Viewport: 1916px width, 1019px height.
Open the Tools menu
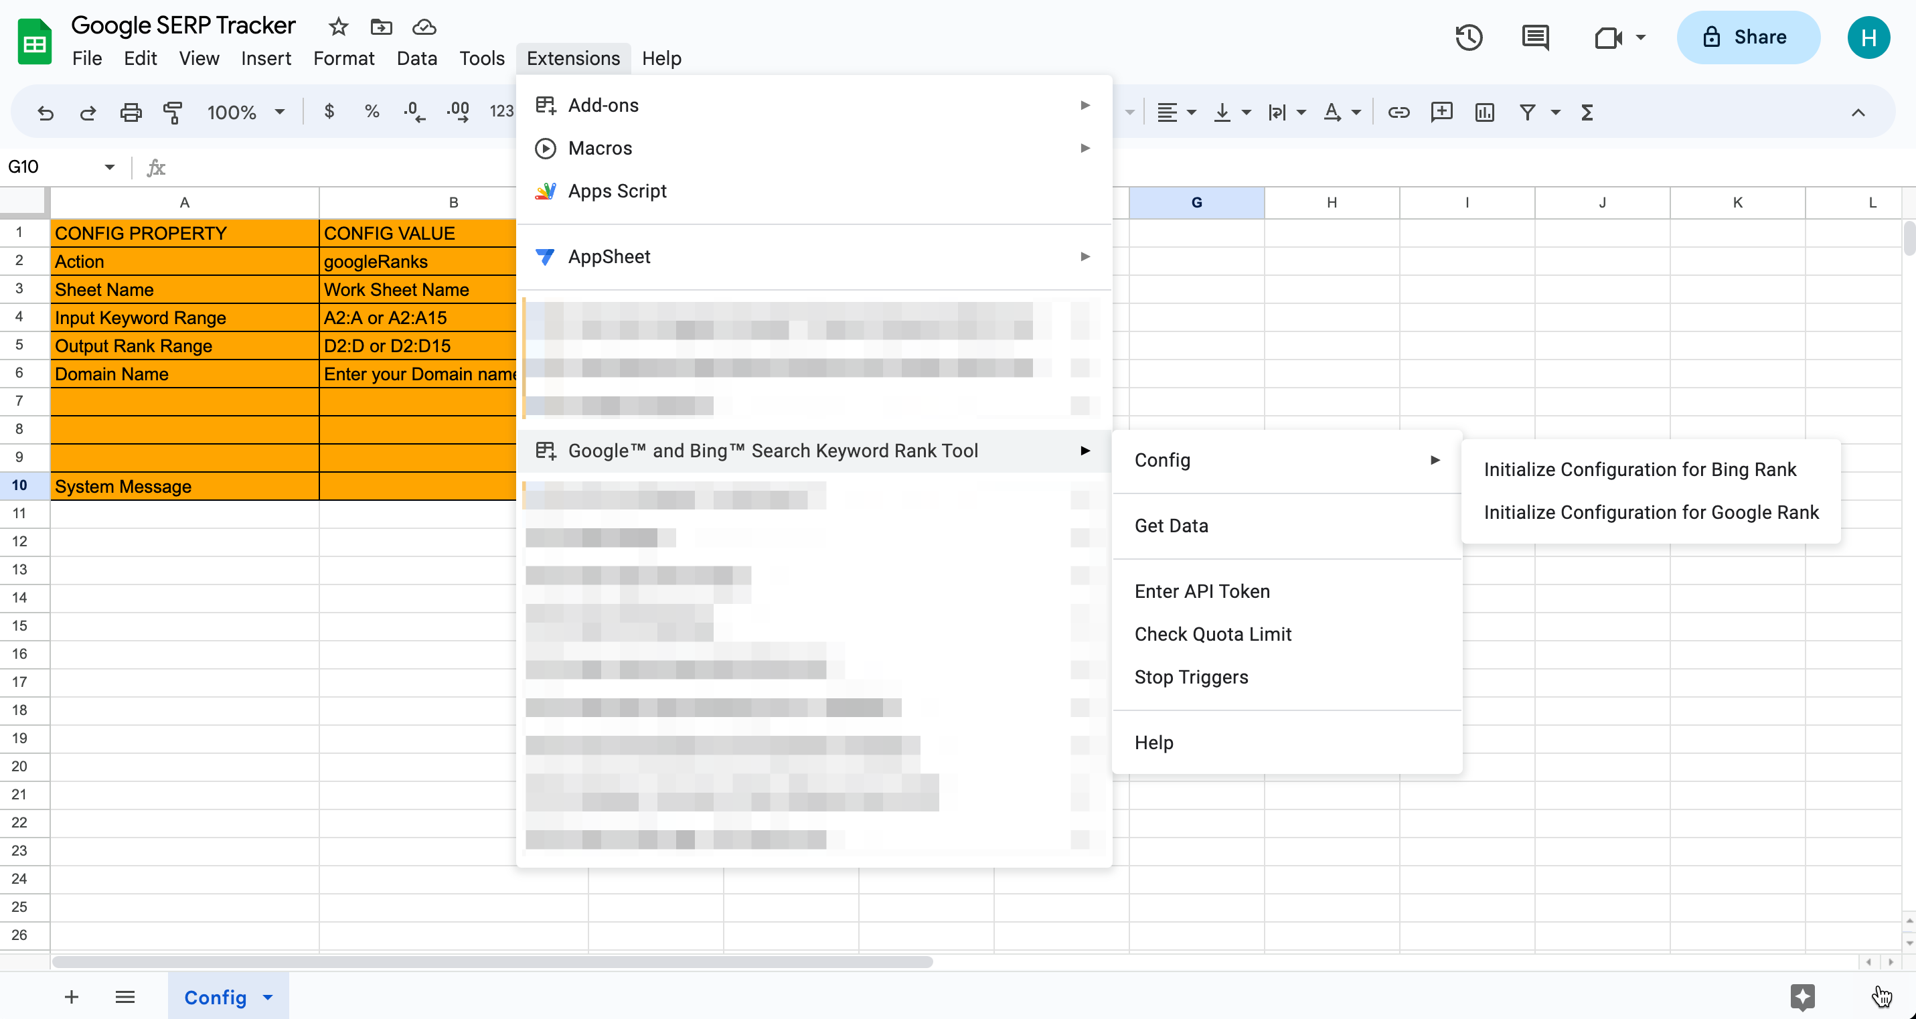(482, 58)
